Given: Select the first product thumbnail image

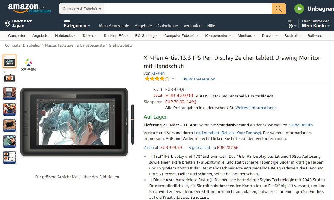Looking at the screenshot, I should (x=10, y=61).
